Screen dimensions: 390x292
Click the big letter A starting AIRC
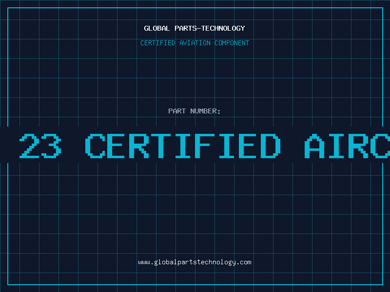(x=314, y=146)
